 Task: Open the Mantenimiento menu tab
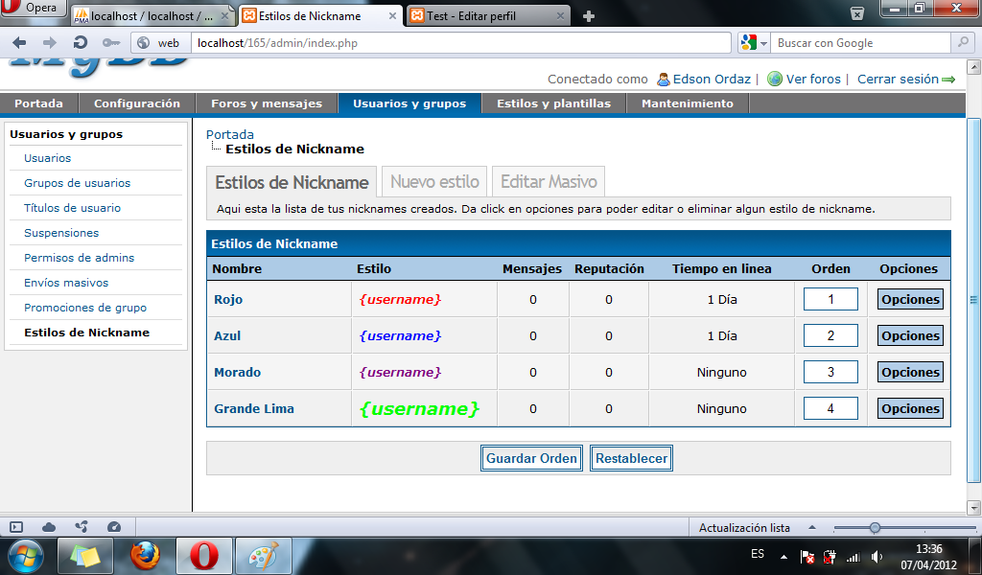[x=687, y=103]
